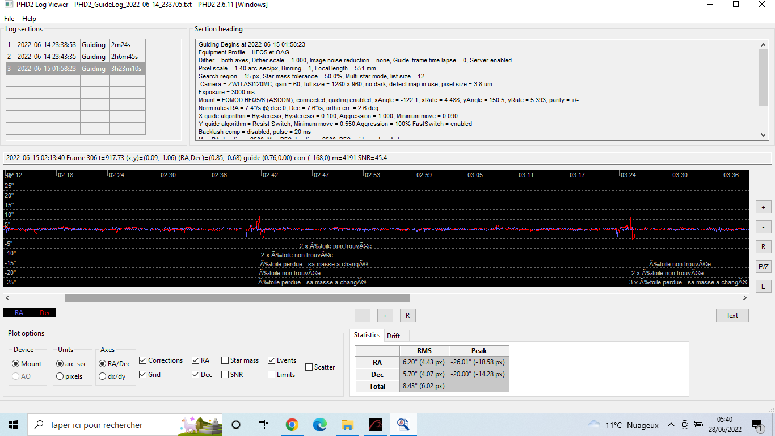775x436 pixels.
Task: Click the RA RMS value 6.20"
Action: tap(424, 362)
